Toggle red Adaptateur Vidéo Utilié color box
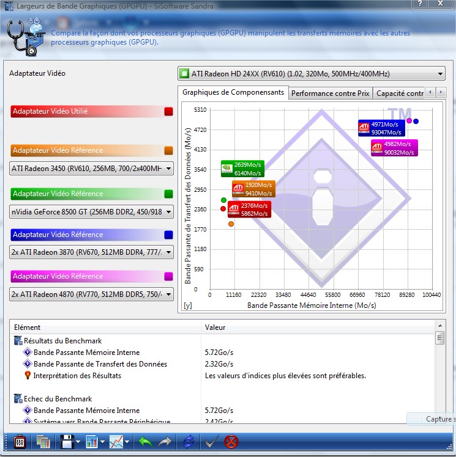The height and width of the screenshot is (457, 456). [168, 111]
